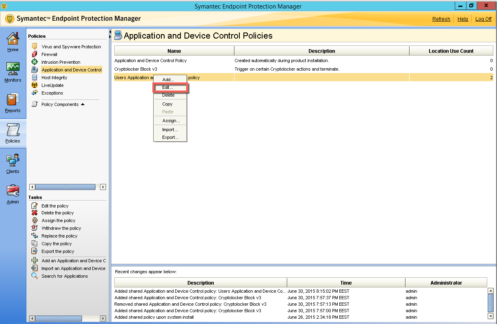This screenshot has height=324, width=497.
Task: Select Virus and Spyware Protection policy
Action: pos(71,47)
